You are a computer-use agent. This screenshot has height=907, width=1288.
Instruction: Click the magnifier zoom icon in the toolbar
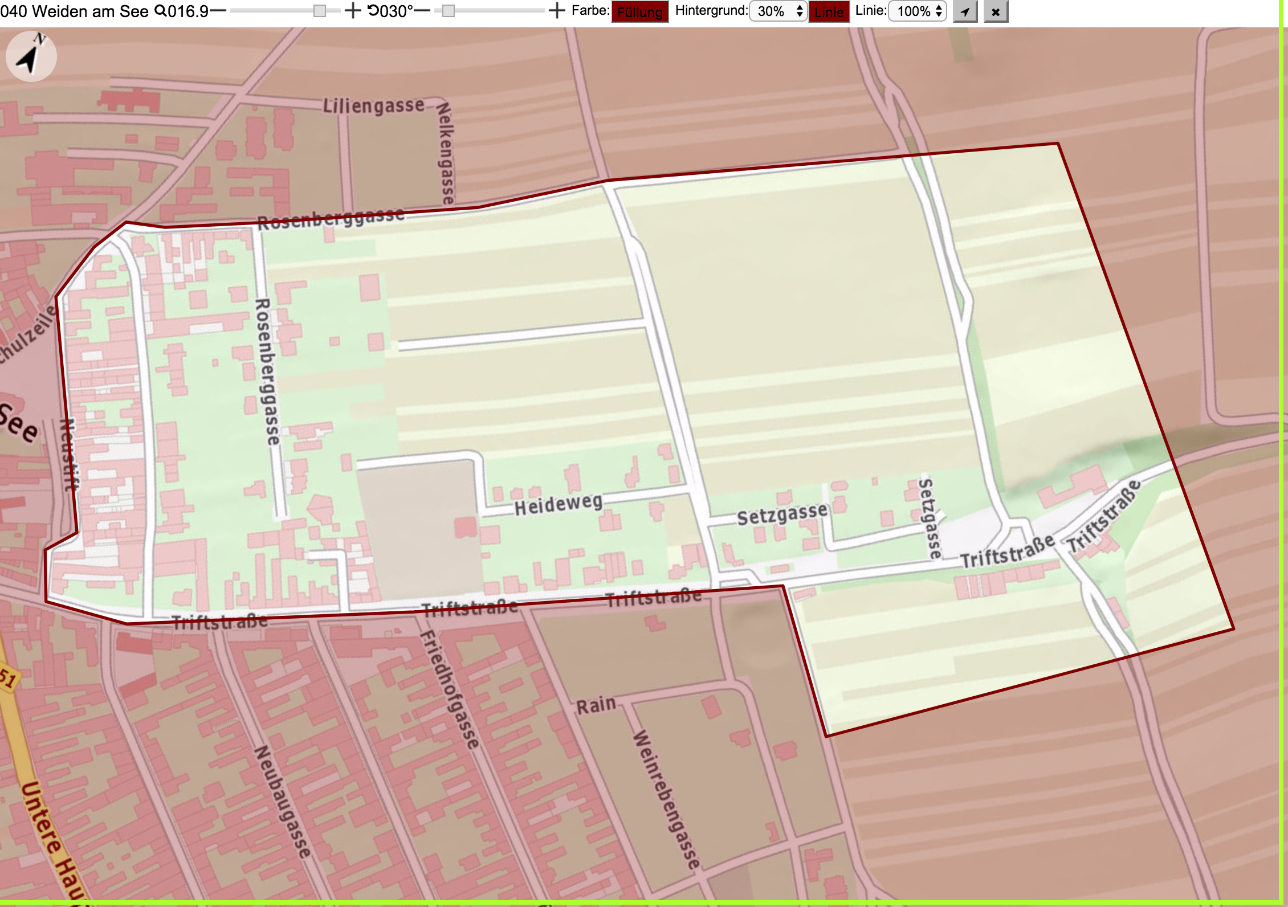161,11
